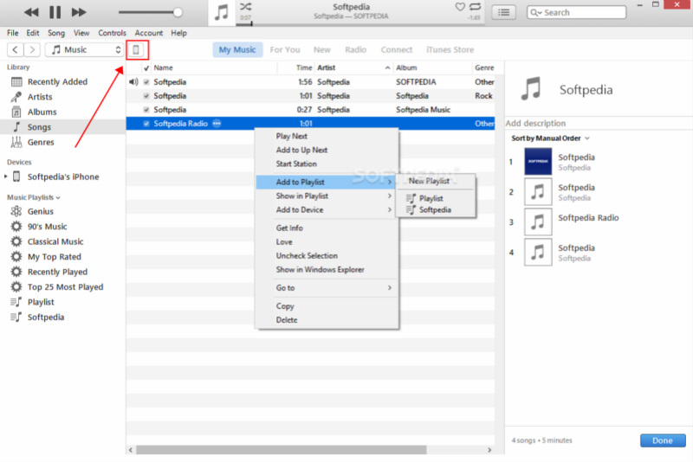The height and width of the screenshot is (462, 693).
Task: Go forward with the right arrow button
Action: tap(32, 50)
